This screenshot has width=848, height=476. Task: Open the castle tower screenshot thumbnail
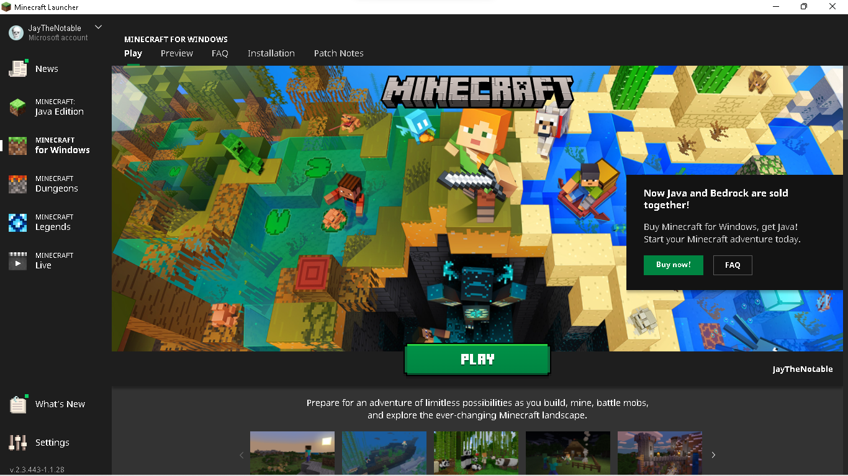(660, 453)
